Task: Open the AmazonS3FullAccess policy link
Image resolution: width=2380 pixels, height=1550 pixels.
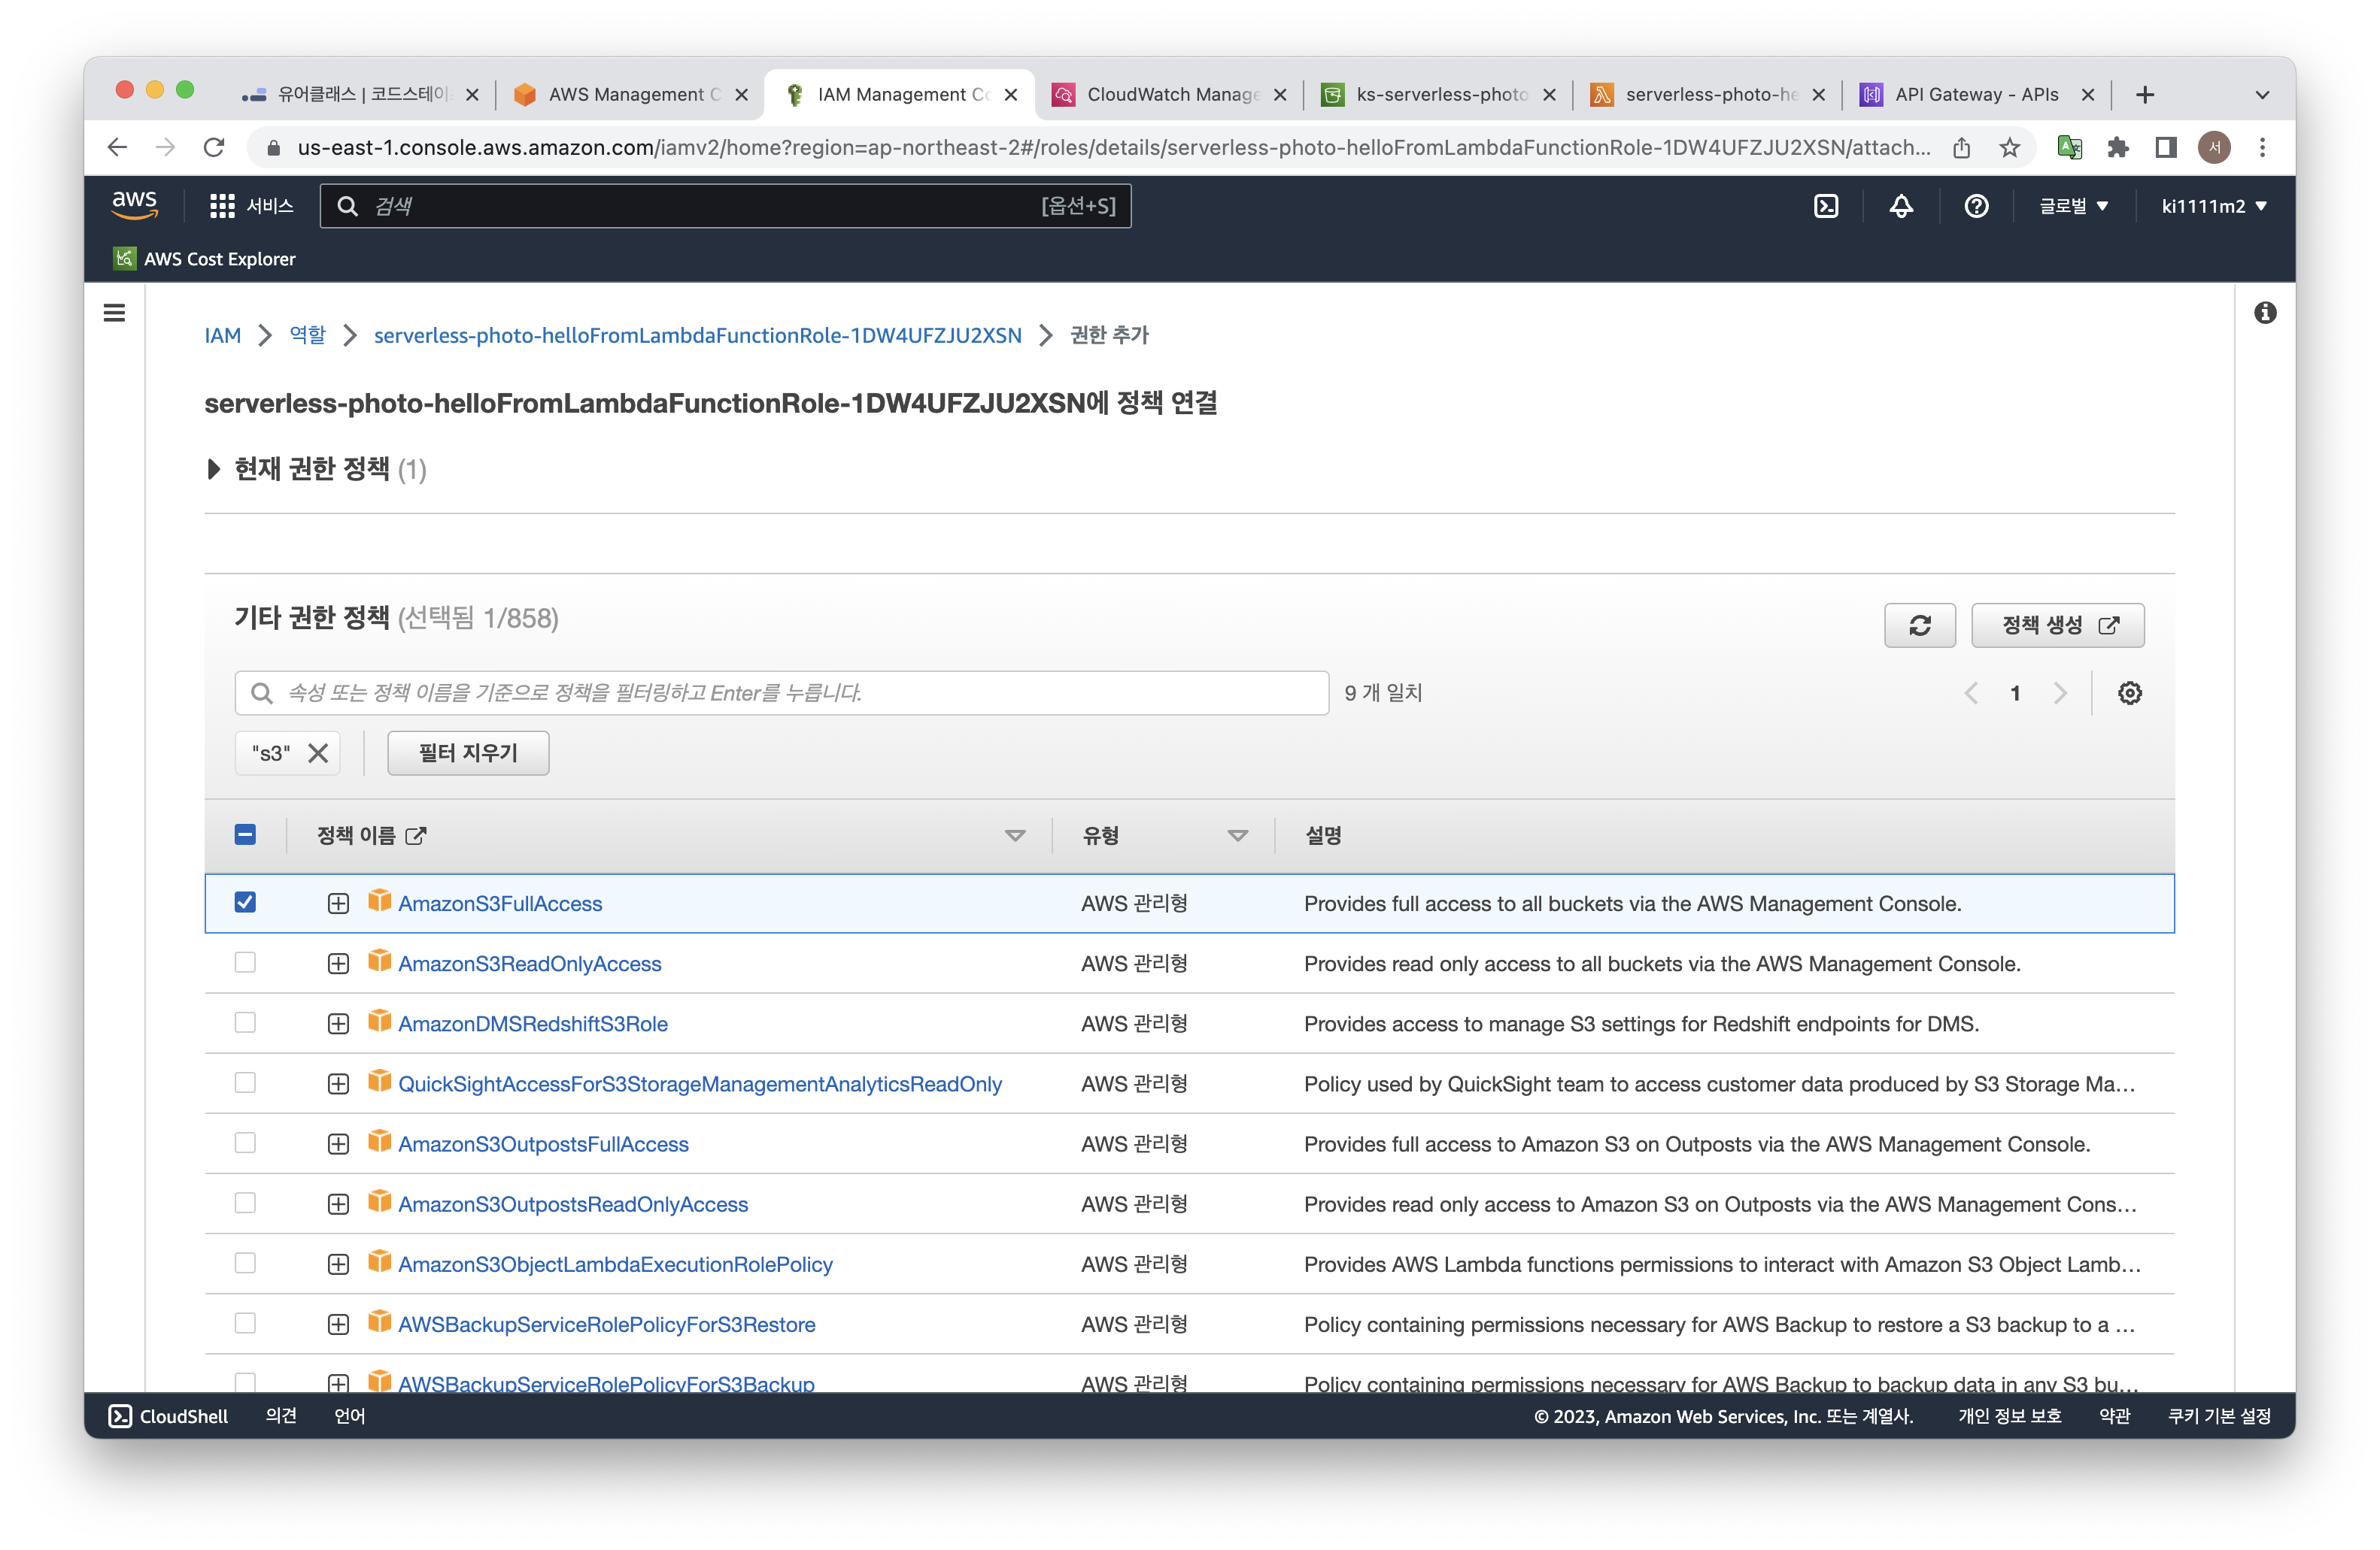Action: point(500,904)
